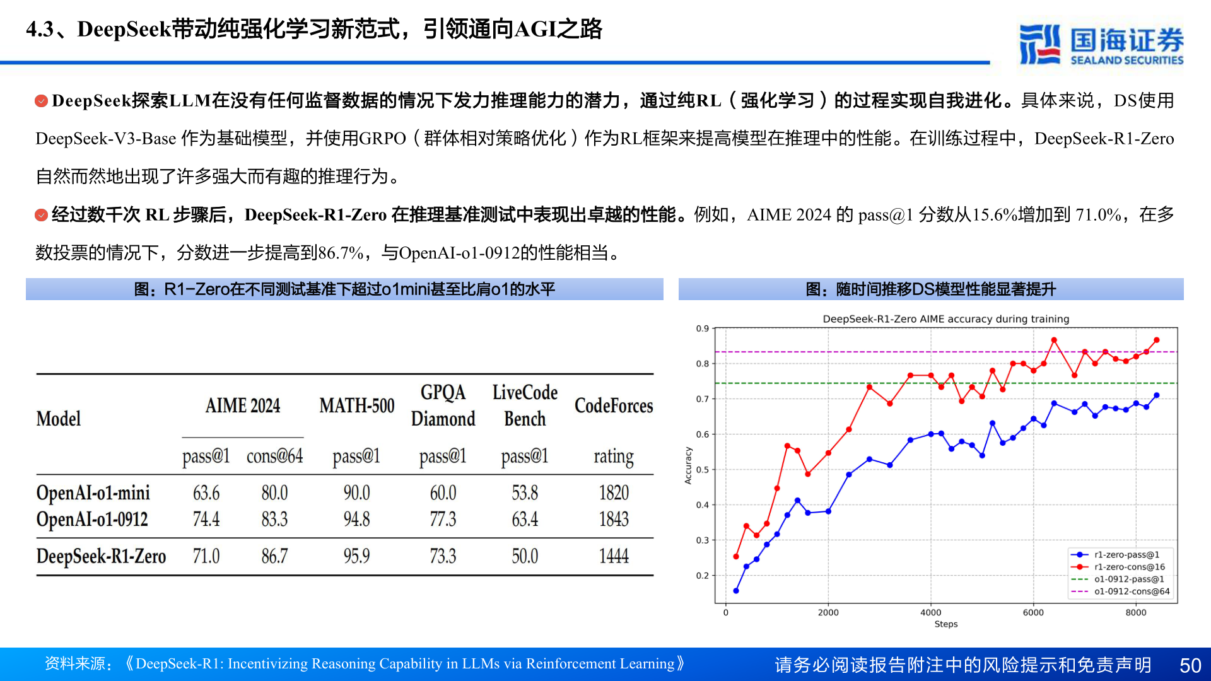The image size is (1211, 681).
Task: Click the 74.4 cell for o1-0912
Action: coord(206,520)
